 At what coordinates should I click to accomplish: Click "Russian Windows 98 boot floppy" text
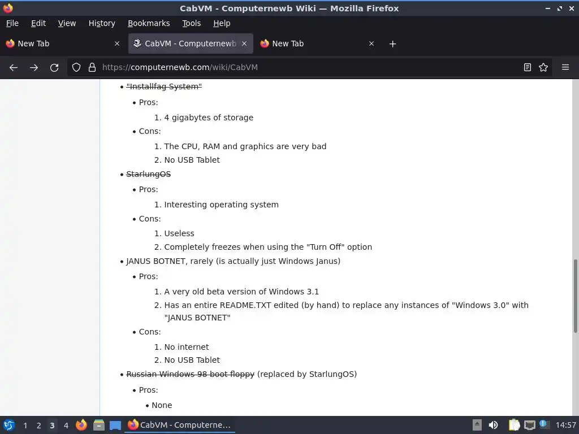point(190,374)
